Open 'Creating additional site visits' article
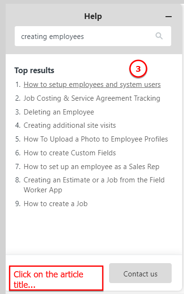184x294 pixels. pos(70,125)
